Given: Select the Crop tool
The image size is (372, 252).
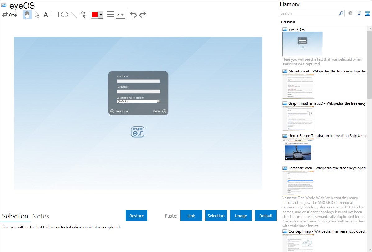Looking at the screenshot, I should click(x=10, y=15).
